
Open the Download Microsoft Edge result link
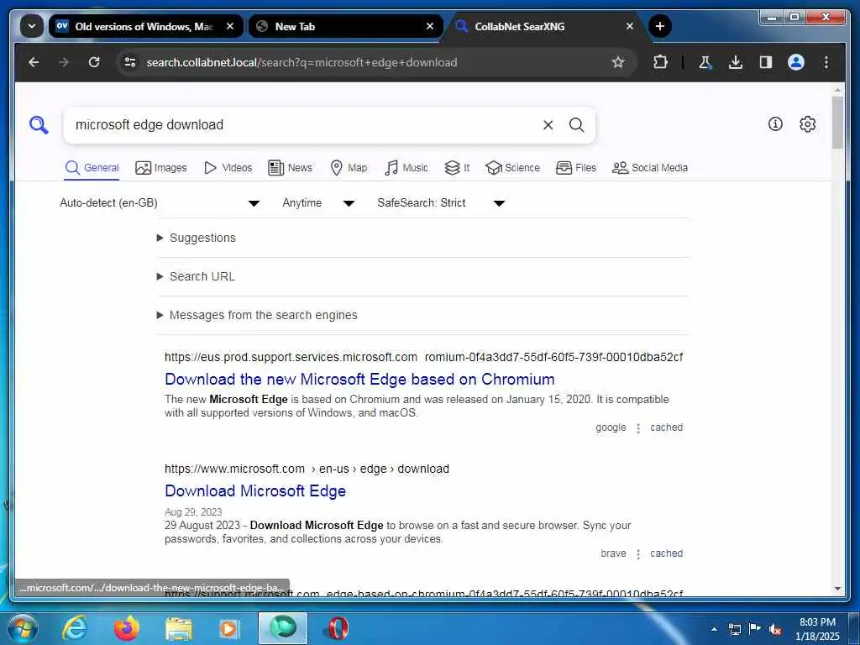click(x=255, y=490)
